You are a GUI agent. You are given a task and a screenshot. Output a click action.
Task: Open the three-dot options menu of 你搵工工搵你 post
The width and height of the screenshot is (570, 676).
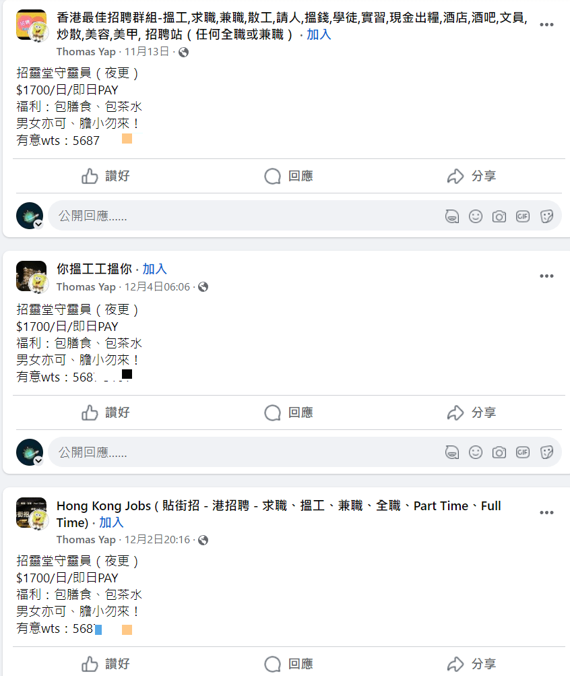click(546, 276)
